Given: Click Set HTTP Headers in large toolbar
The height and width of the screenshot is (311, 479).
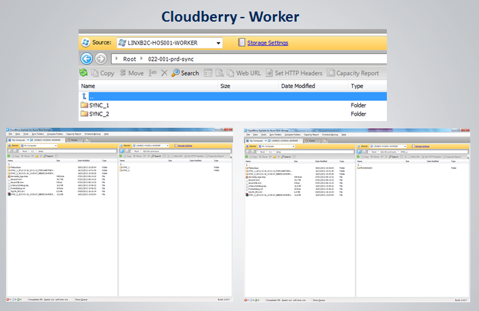Looking at the screenshot, I should (x=294, y=73).
